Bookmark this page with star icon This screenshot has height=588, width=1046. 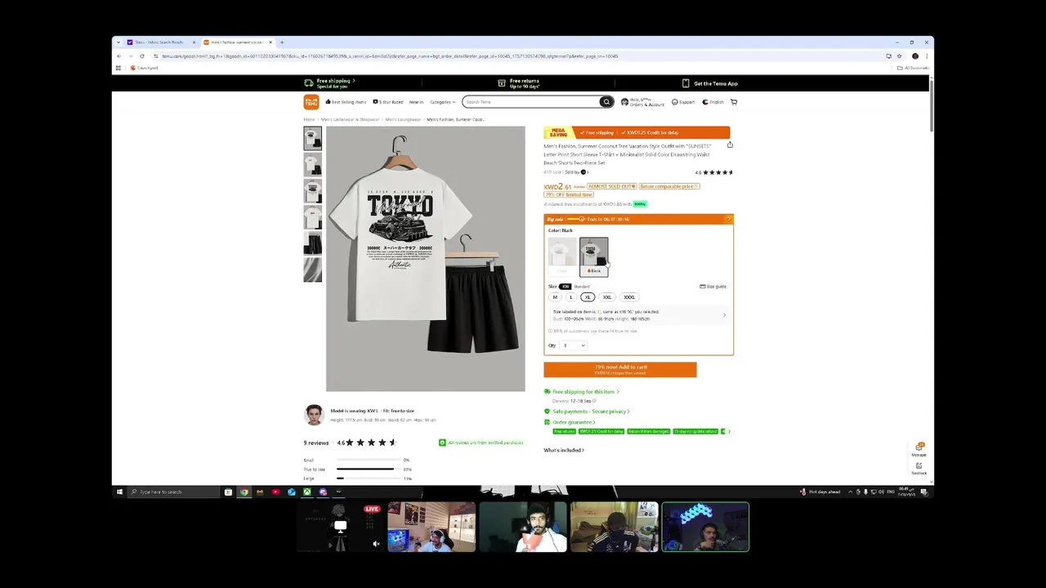(900, 56)
